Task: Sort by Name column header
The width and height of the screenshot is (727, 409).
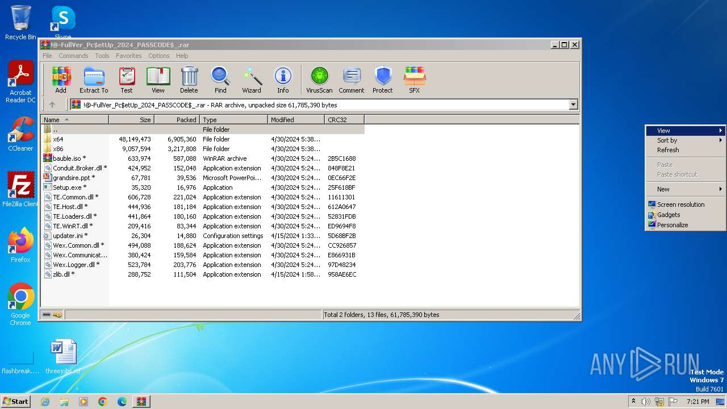Action: pyautogui.click(x=74, y=120)
